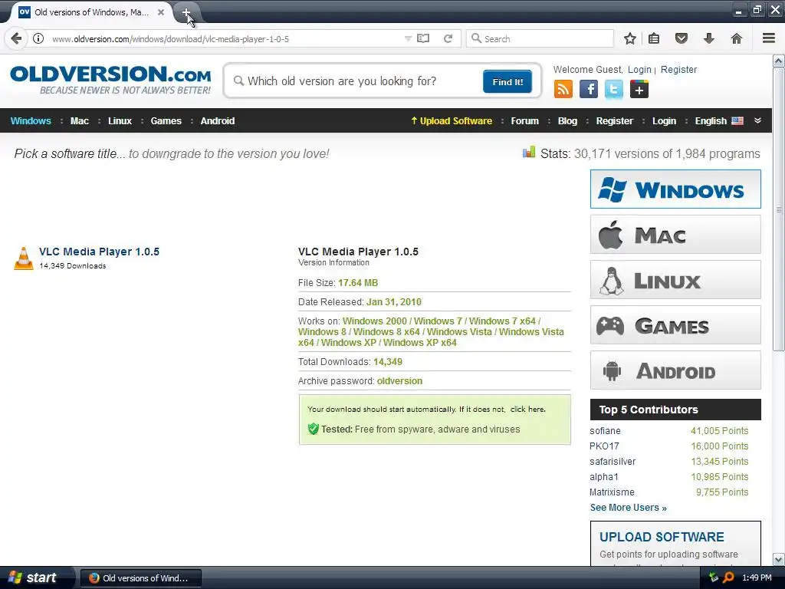Click the page scrollbar up arrow

click(x=779, y=61)
